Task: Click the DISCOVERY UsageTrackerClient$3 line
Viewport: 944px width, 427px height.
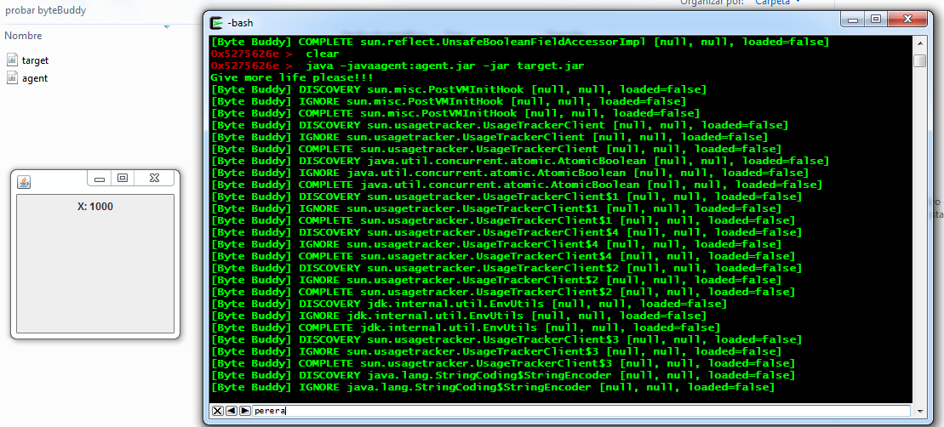Action: [x=506, y=339]
